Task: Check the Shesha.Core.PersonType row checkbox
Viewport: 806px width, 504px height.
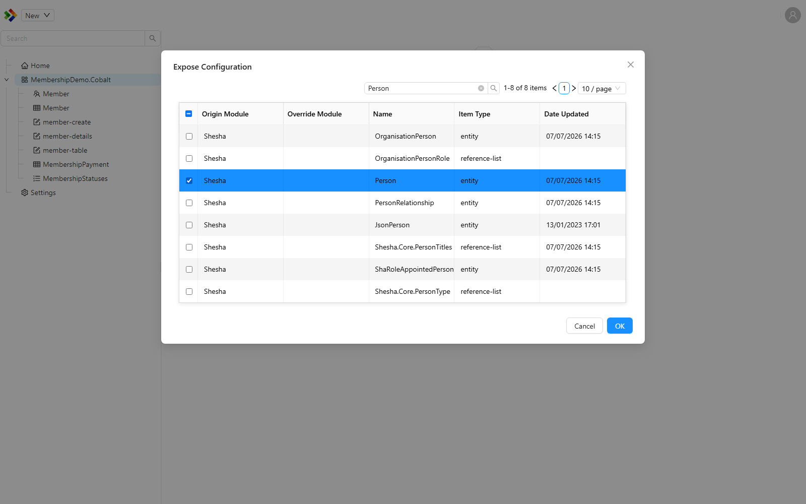Action: click(x=189, y=291)
